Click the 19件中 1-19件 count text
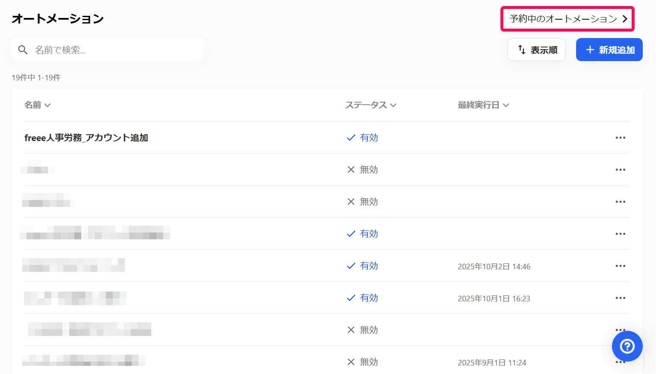This screenshot has width=656, height=374. [36, 77]
